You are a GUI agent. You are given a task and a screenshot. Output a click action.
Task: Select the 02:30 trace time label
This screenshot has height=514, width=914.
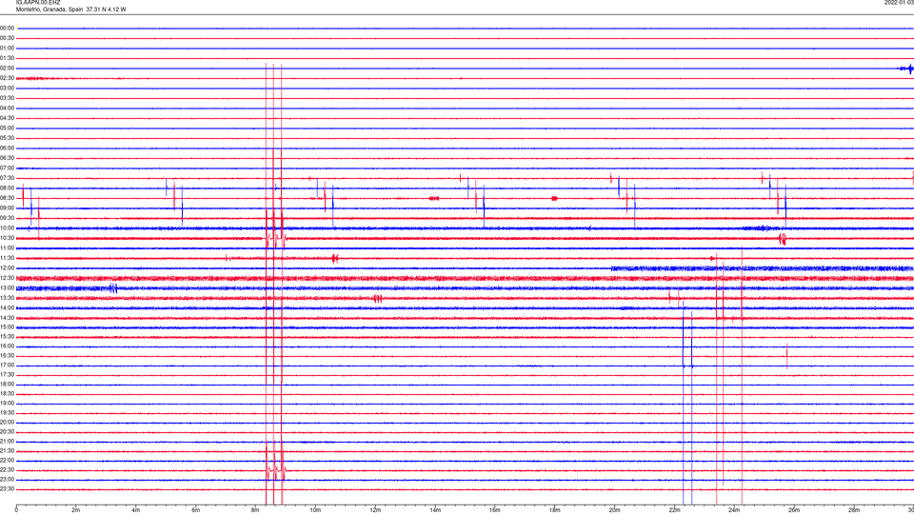pyautogui.click(x=7, y=78)
